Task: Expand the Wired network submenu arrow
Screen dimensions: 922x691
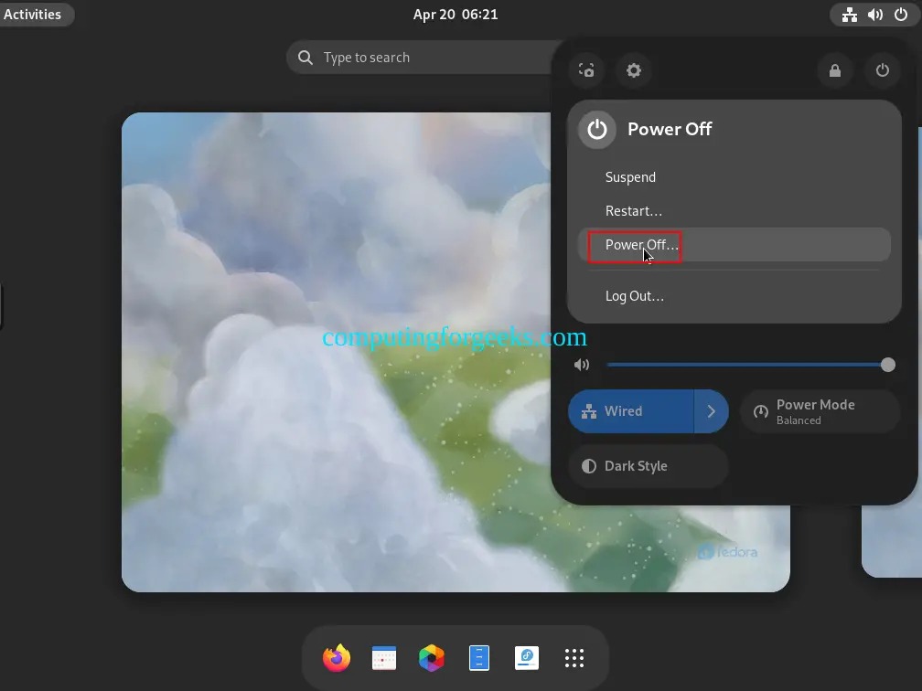Action: coord(712,411)
